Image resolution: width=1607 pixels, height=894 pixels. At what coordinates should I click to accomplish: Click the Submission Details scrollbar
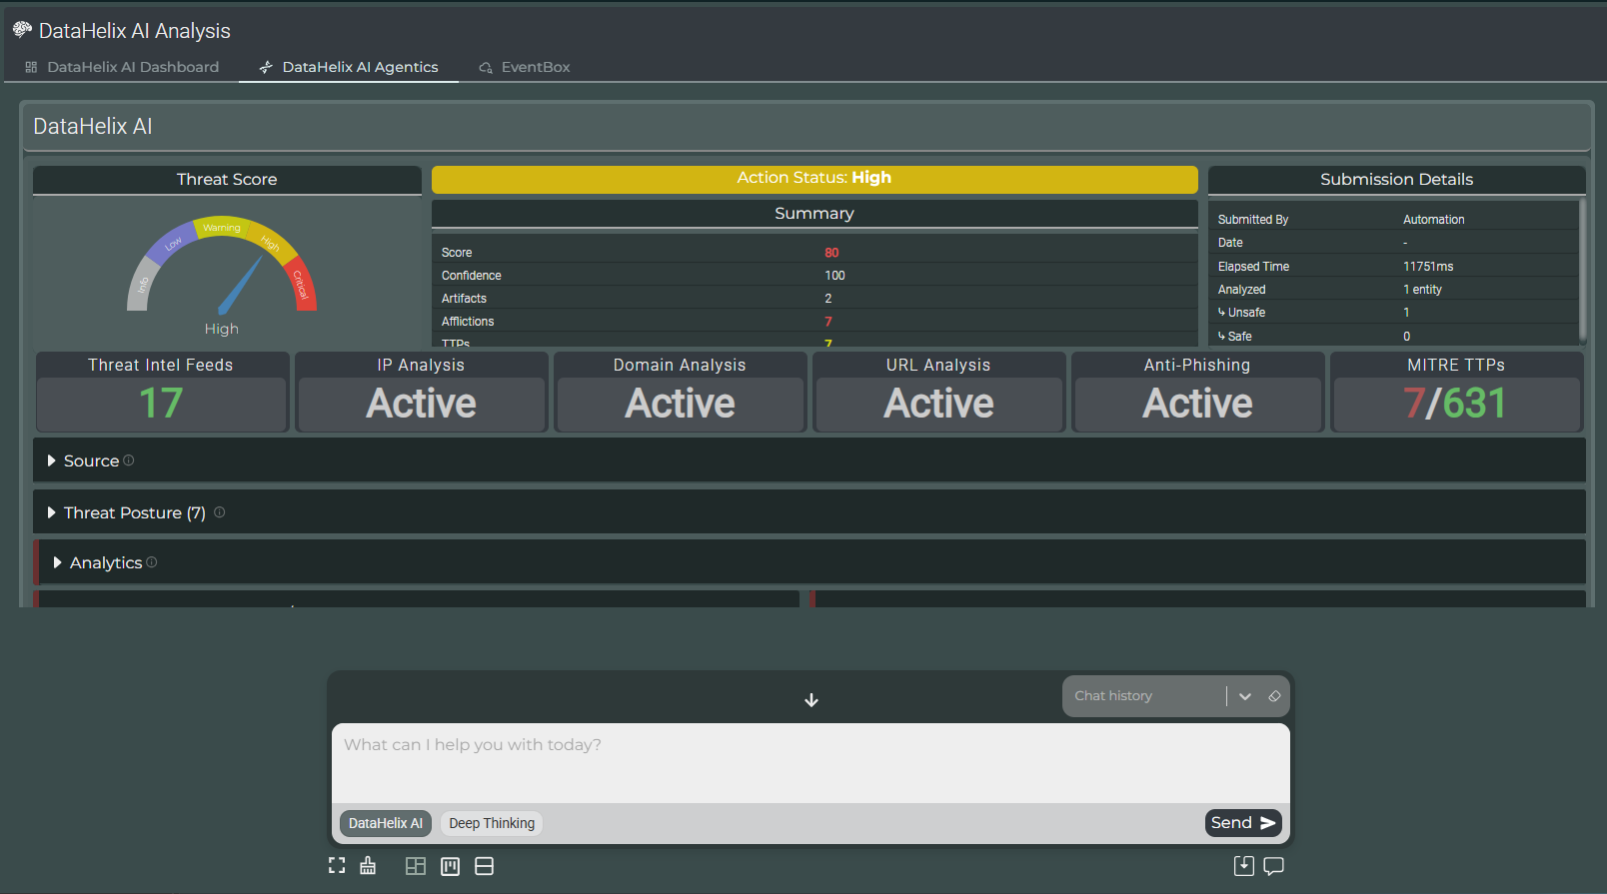tap(1582, 270)
